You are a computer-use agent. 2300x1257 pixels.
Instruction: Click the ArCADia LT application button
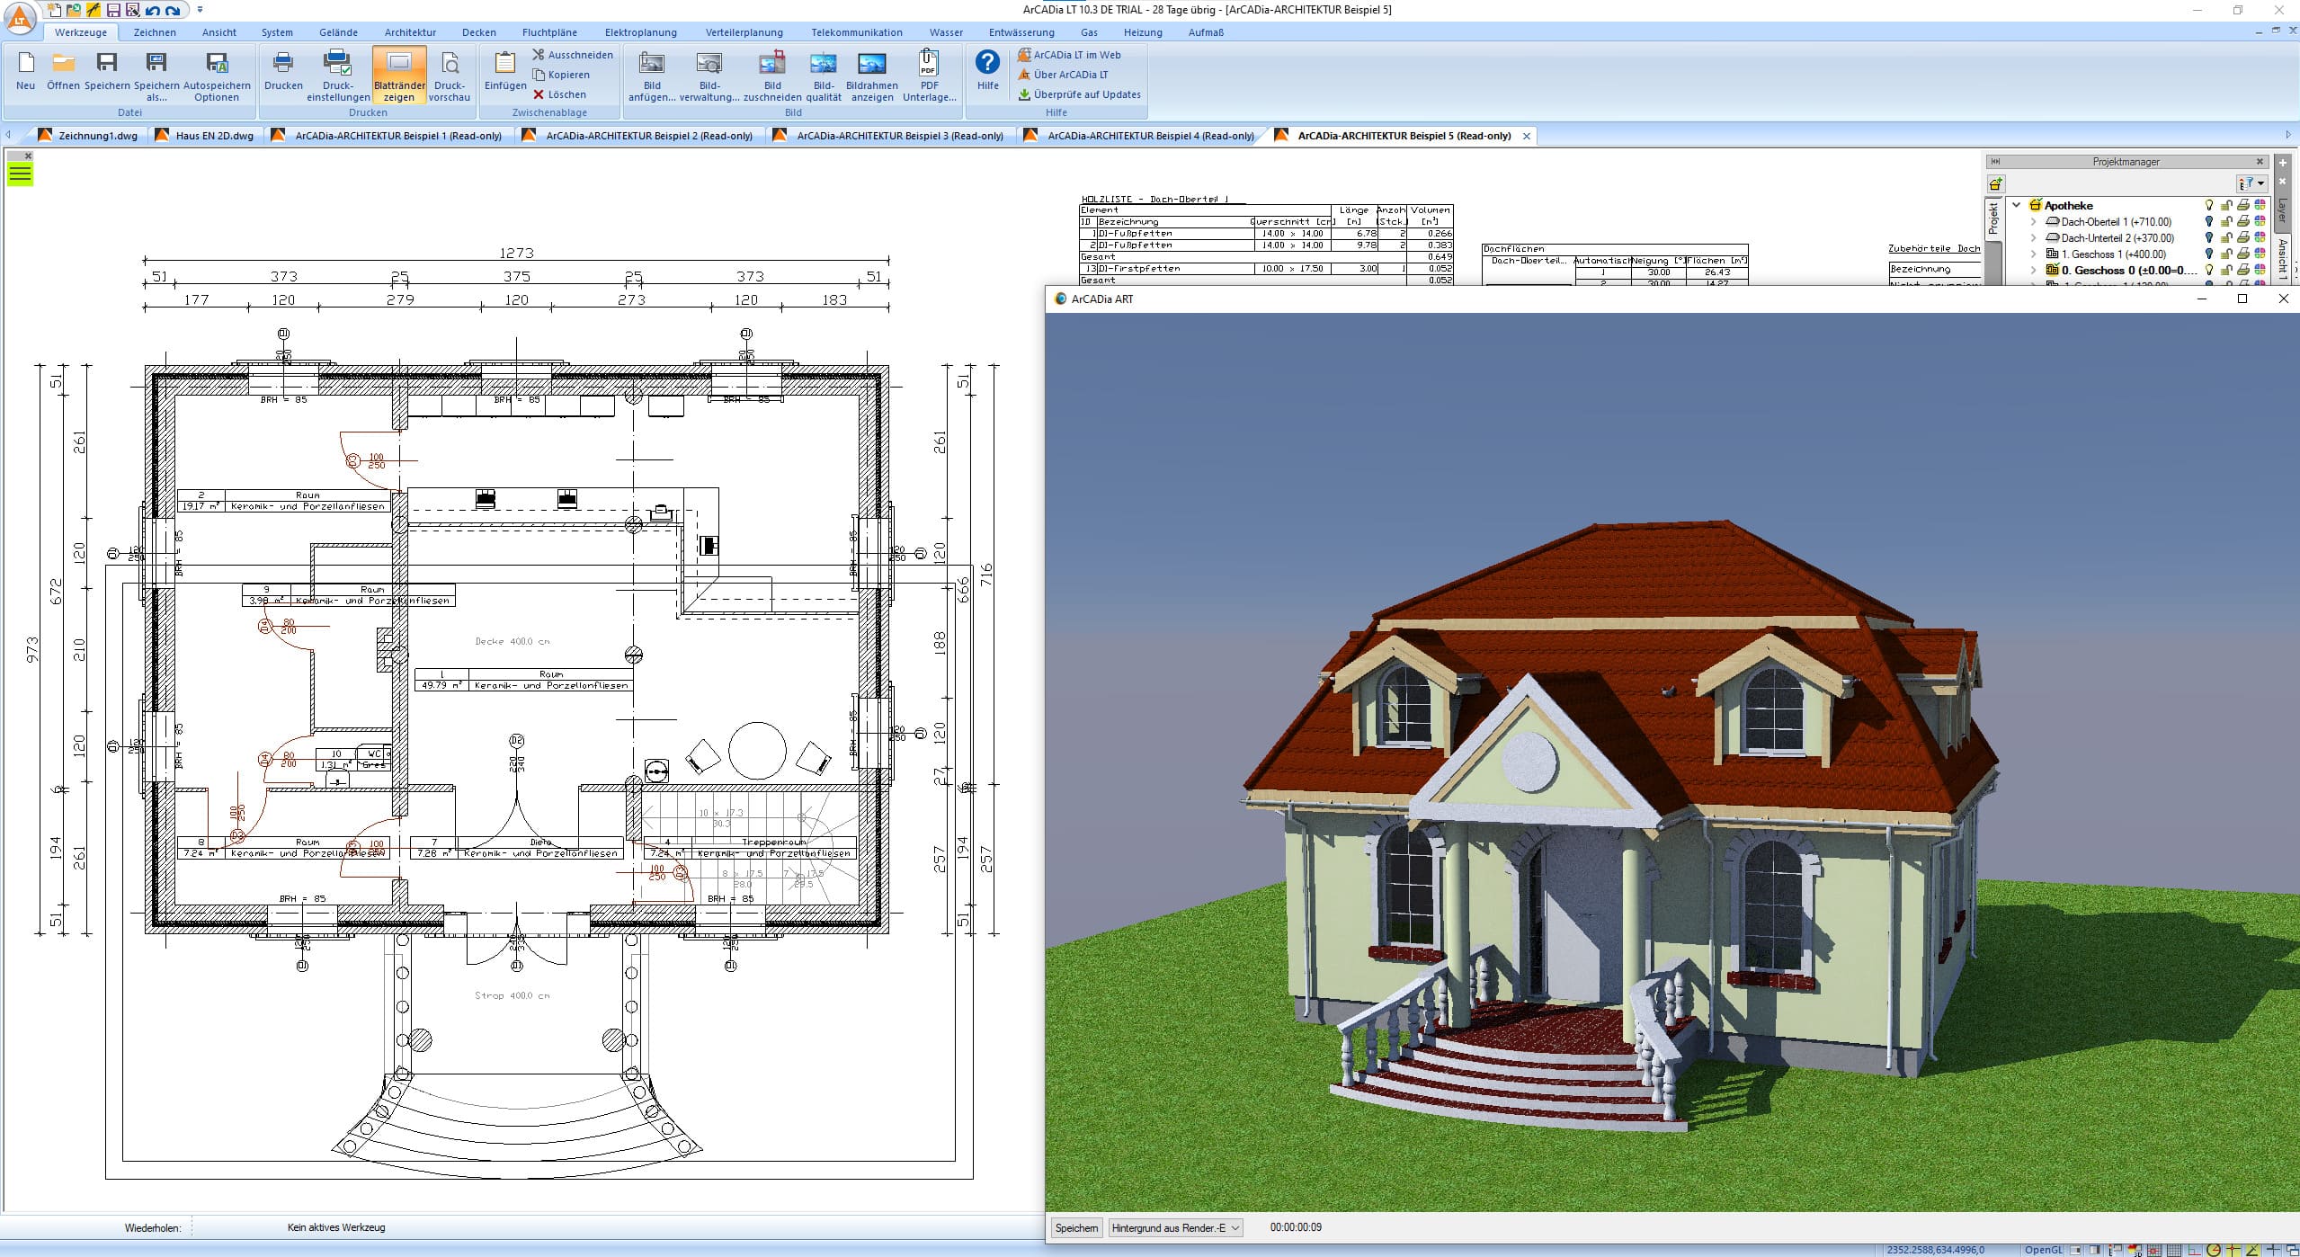pos(20,16)
